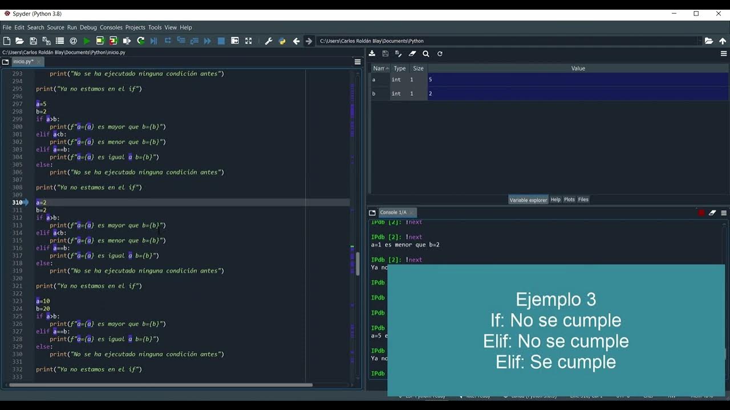
Task: Execute current line debug step icon
Action: (168, 41)
